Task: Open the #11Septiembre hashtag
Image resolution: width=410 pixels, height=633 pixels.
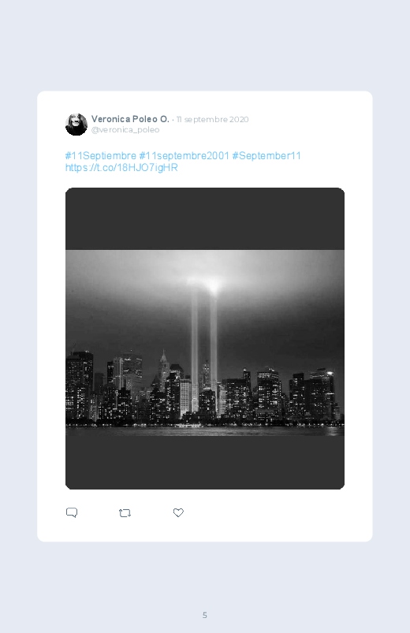Action: click(x=101, y=156)
